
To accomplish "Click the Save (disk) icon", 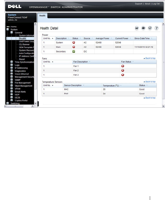I will [x=137, y=28].
